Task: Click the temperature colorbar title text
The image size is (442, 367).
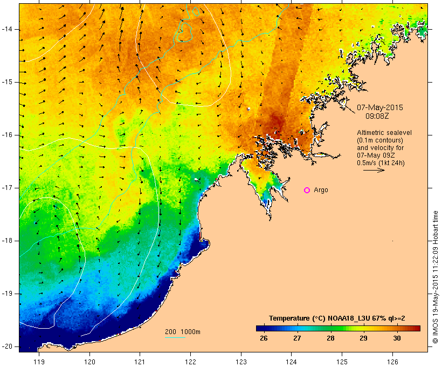Action: (337, 318)
